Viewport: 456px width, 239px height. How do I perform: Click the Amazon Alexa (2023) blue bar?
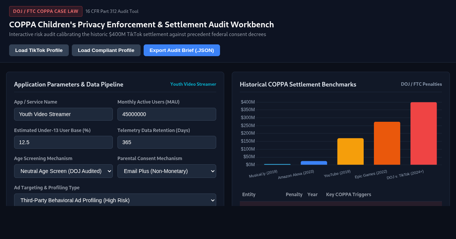tap(314, 163)
